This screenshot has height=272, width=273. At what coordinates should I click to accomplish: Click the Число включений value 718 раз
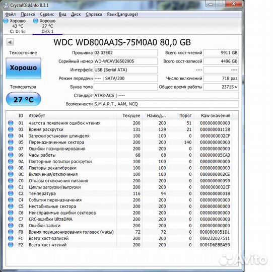point(221,79)
